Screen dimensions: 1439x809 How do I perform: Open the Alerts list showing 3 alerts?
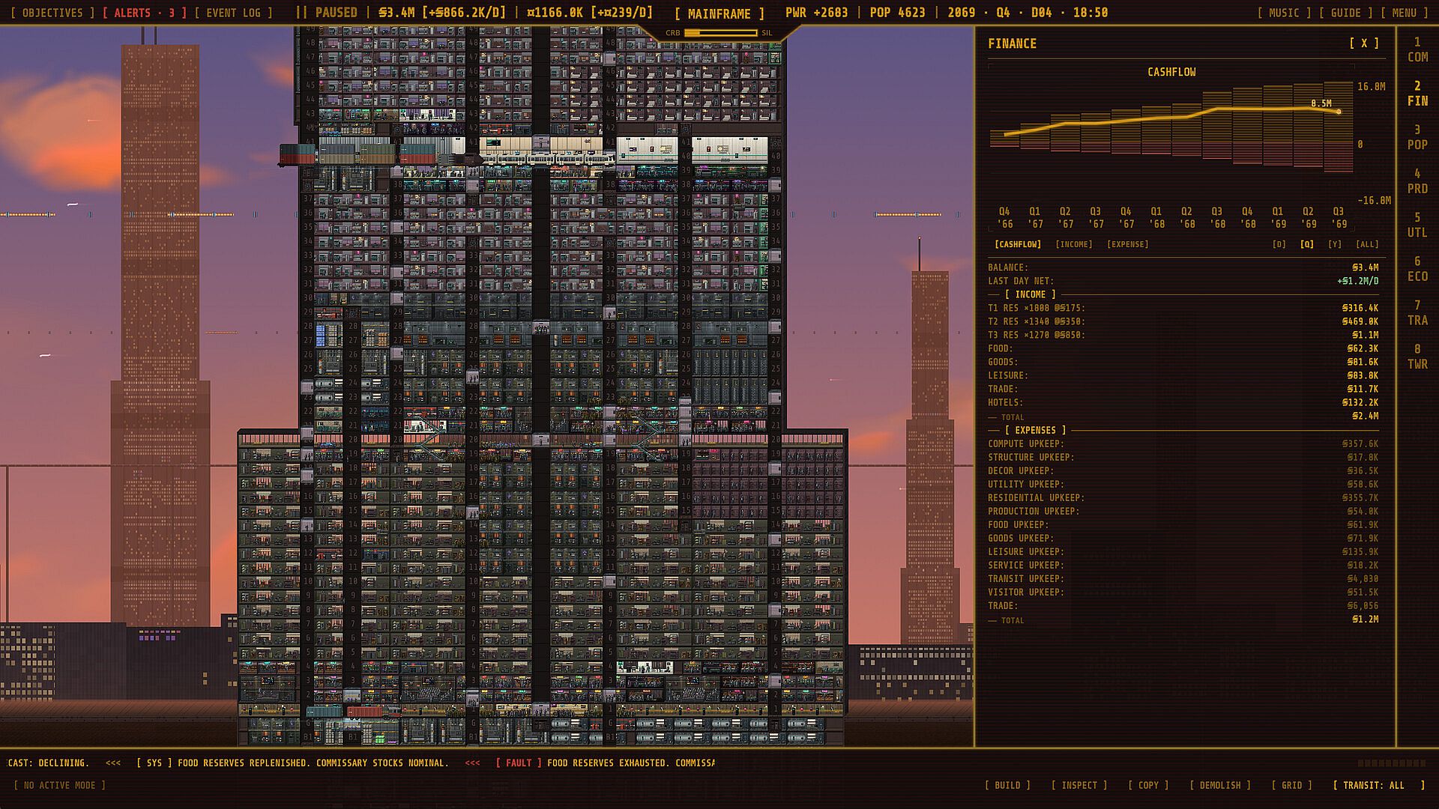click(x=145, y=13)
